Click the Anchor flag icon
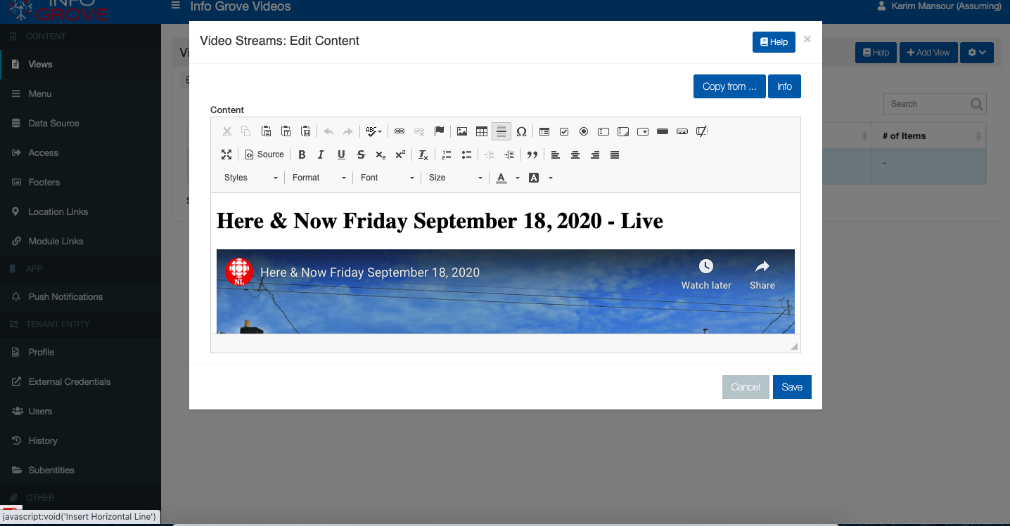 tap(440, 131)
